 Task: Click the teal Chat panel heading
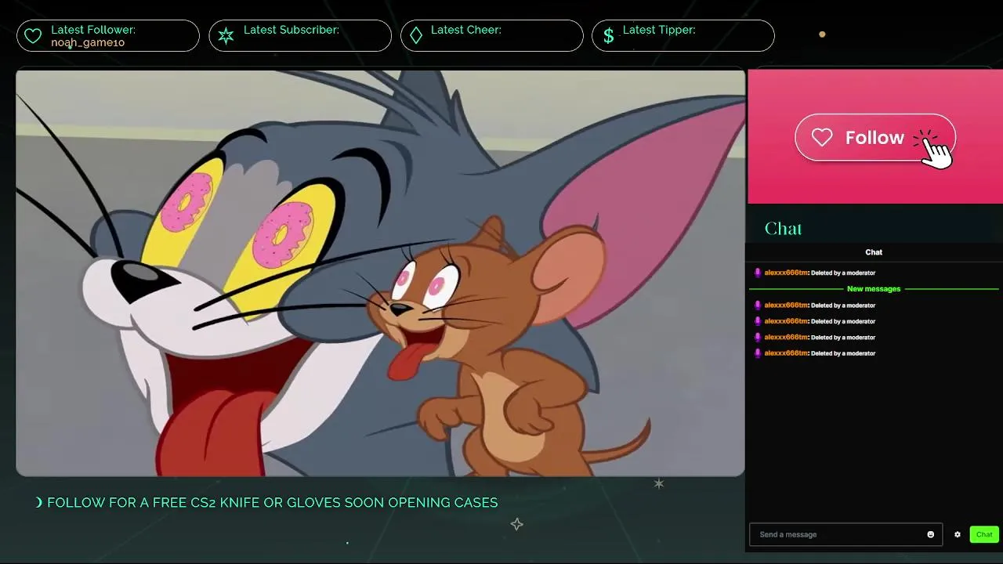tap(783, 229)
